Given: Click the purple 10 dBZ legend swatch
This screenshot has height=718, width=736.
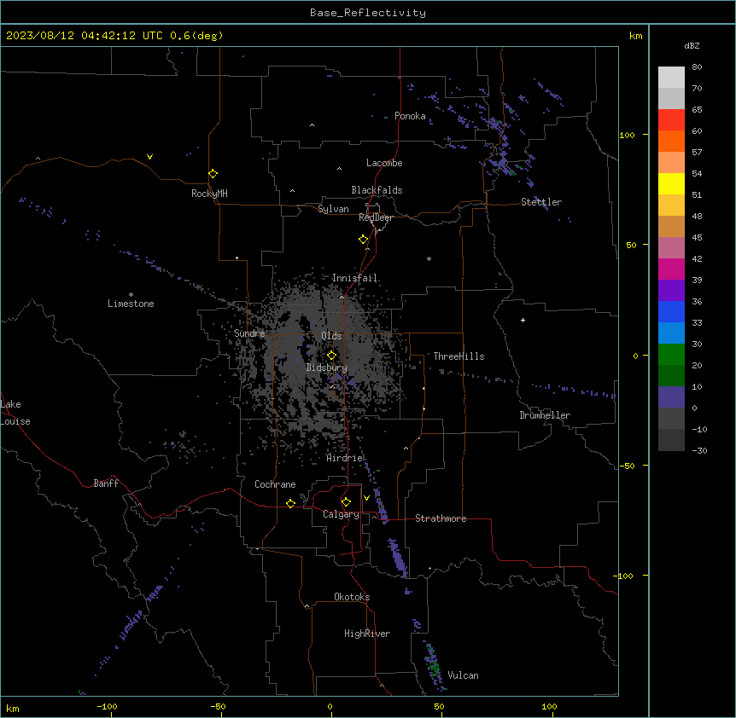Looking at the screenshot, I should tap(671, 397).
